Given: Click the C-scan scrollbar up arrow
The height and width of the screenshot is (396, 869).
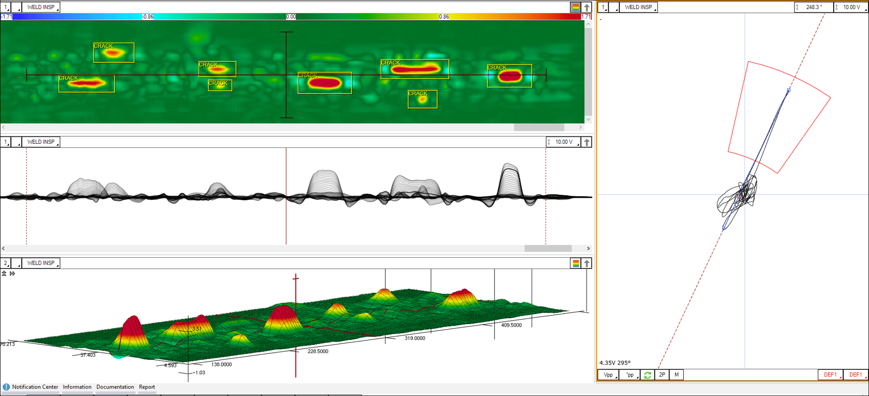Looking at the screenshot, I should point(588,24).
